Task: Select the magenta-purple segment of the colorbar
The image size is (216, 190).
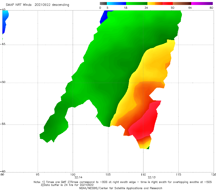Action: 202,4
